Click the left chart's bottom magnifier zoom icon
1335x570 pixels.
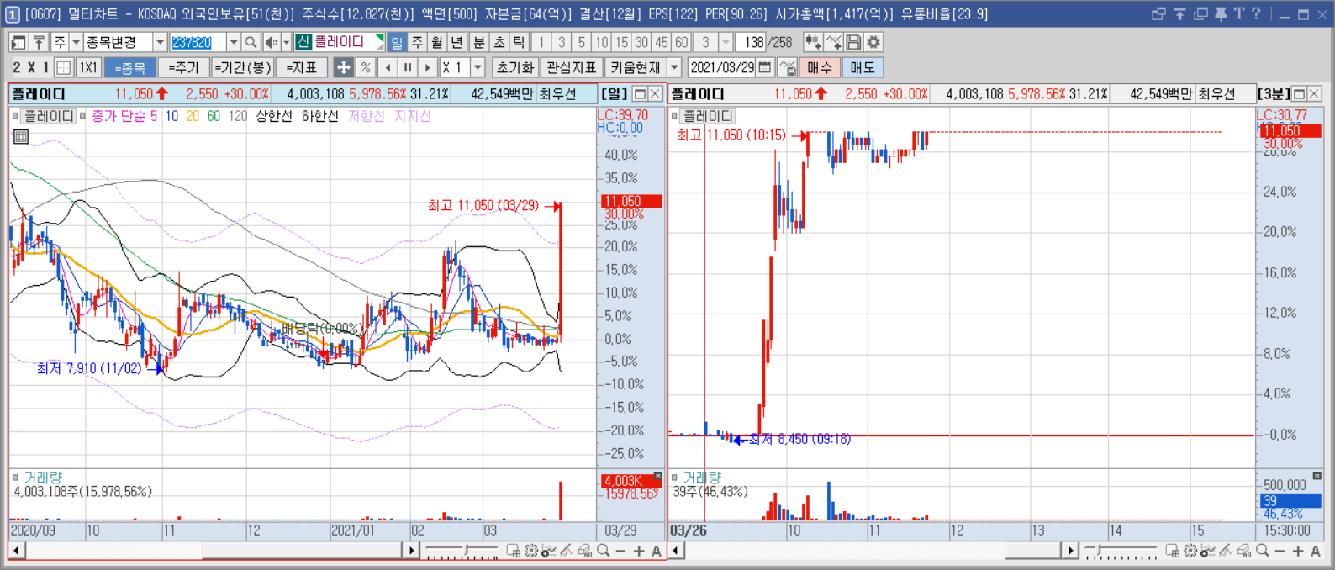(x=603, y=551)
